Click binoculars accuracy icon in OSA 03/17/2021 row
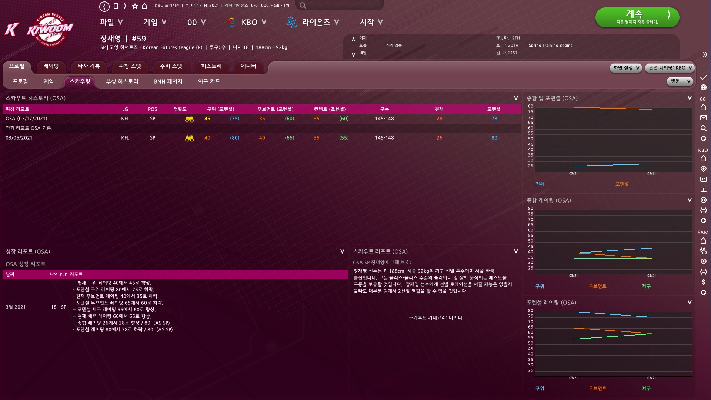This screenshot has width=711, height=400. point(189,119)
